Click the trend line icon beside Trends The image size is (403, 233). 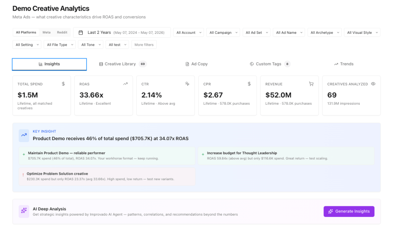336,64
